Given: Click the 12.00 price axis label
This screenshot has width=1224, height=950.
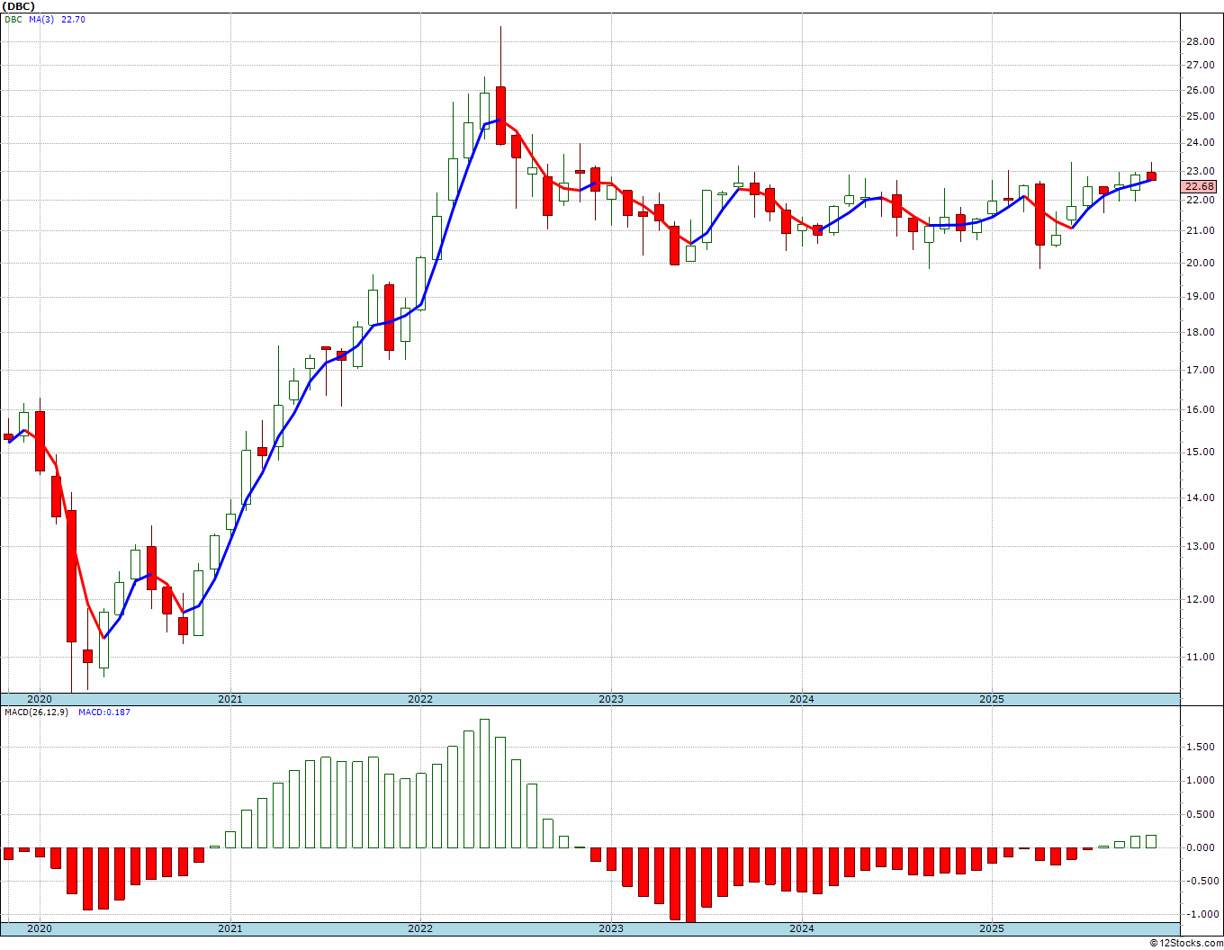Looking at the screenshot, I should (1201, 600).
